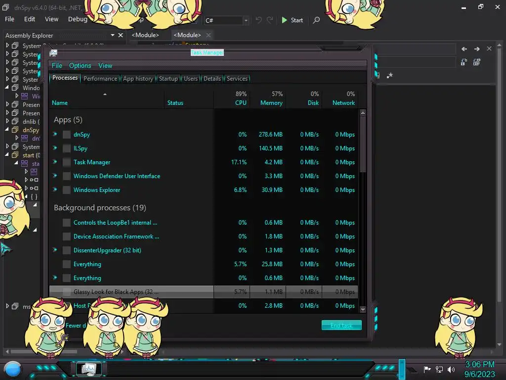Click the Redo arrow in dnSpy toolbar
The image size is (506, 380).
(270, 20)
